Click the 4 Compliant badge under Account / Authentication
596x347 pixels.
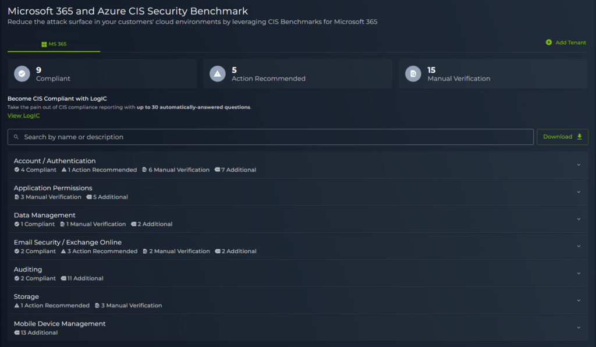(x=36, y=170)
